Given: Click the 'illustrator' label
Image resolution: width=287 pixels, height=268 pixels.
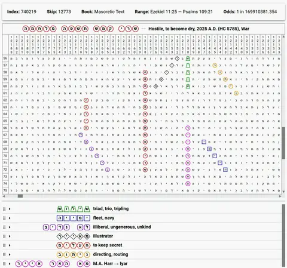Looking at the screenshot, I should pyautogui.click(x=103, y=236).
